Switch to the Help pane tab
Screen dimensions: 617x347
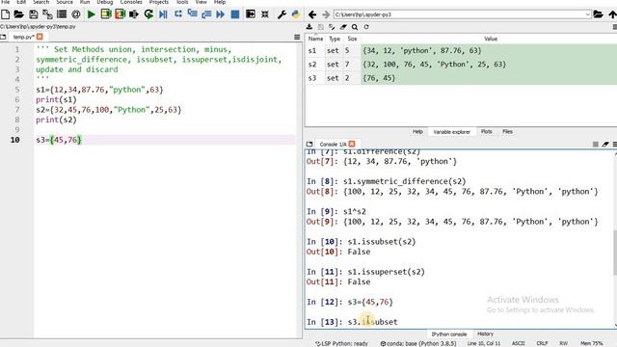(x=417, y=131)
